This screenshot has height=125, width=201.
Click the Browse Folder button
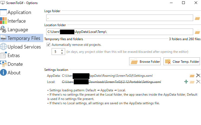[x=145, y=61]
